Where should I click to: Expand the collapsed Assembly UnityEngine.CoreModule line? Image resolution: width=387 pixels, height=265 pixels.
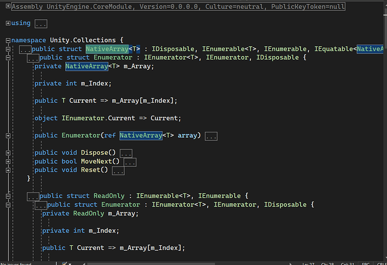[8, 6]
